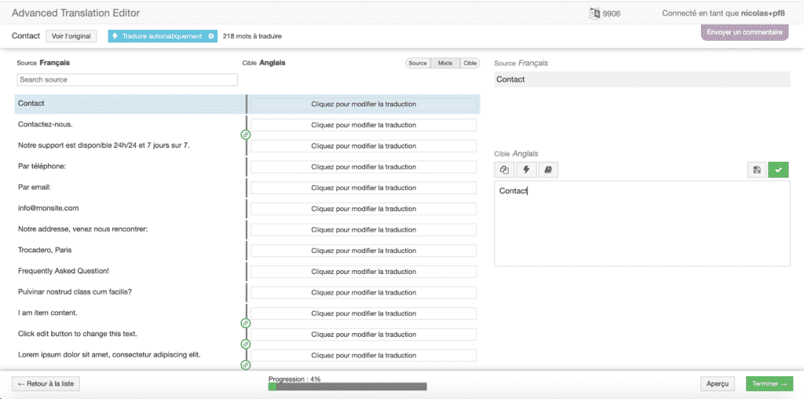The image size is (804, 399).
Task: Go back with Retour à la liste
Action: click(x=46, y=384)
